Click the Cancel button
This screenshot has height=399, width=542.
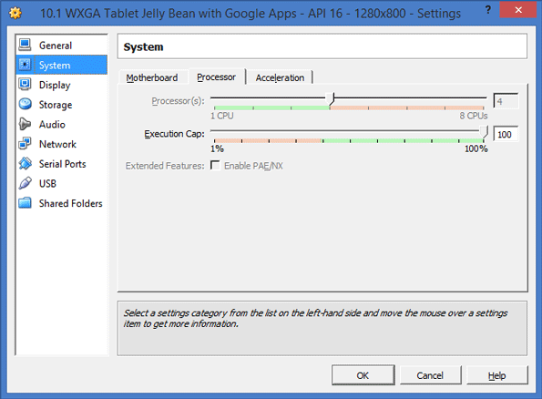pos(430,375)
